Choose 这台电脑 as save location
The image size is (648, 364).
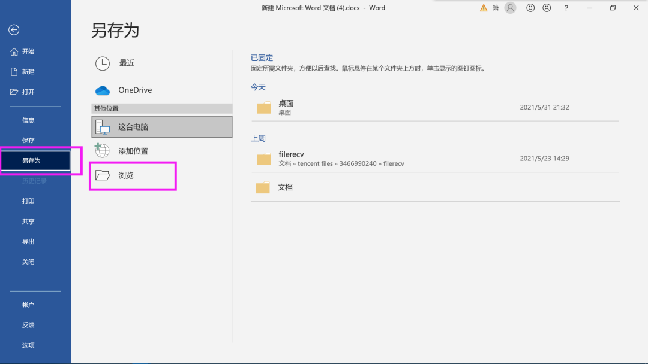click(162, 126)
